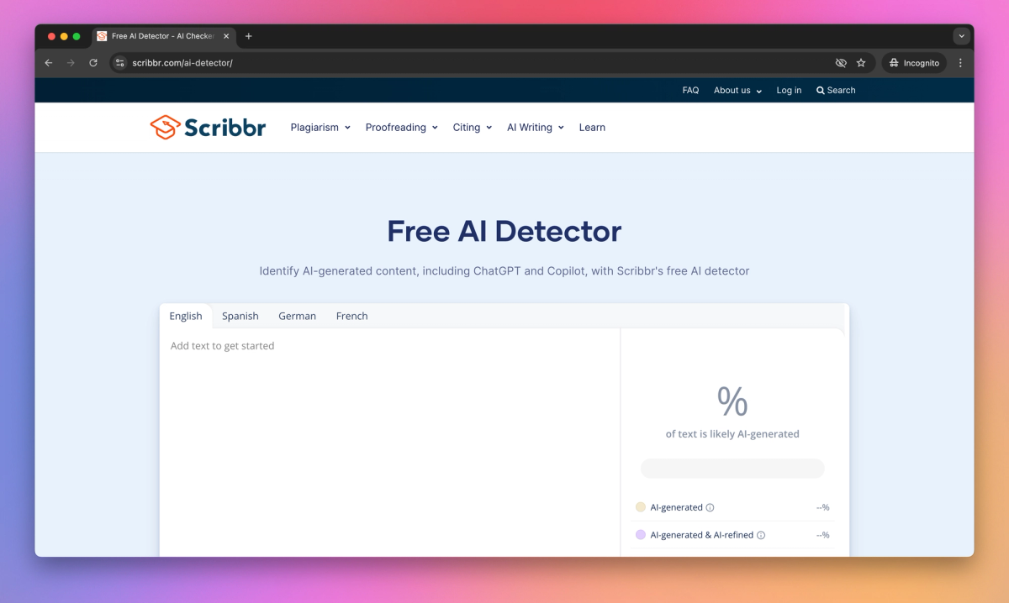Click the Log in link
Screen dimensions: 1009x603
click(x=789, y=90)
